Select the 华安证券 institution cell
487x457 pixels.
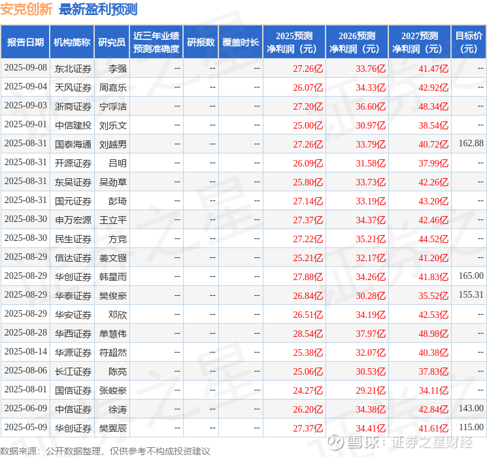73,315
